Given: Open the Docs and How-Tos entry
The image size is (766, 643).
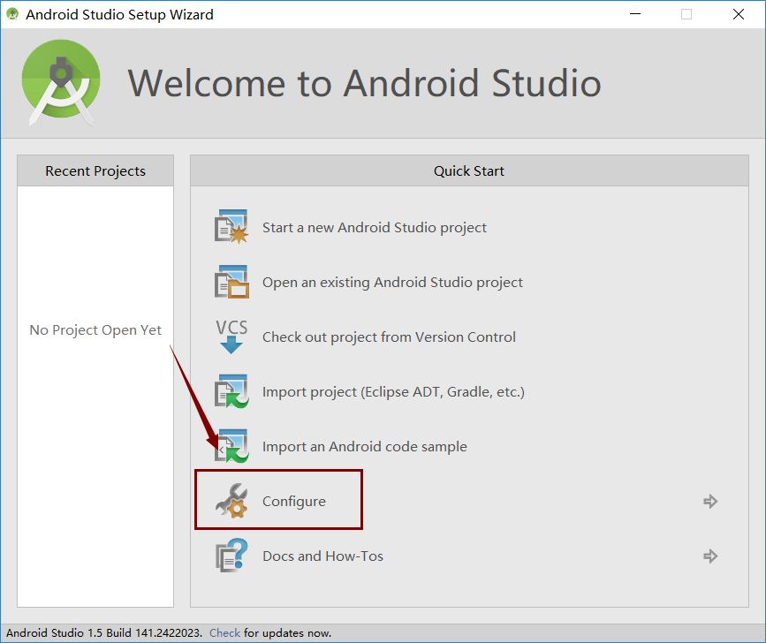Looking at the screenshot, I should pos(322,556).
